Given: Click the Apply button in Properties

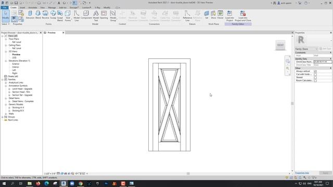Looking at the screenshot, I should 326,173.
